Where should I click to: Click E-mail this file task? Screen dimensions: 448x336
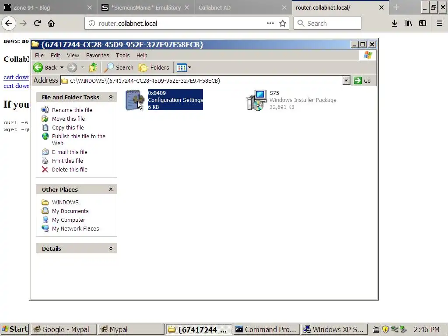[70, 152]
